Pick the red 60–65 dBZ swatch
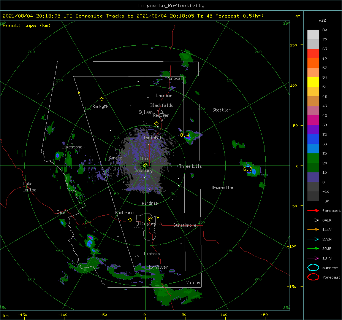Viewport: 342px width, 320px height. (x=313, y=54)
